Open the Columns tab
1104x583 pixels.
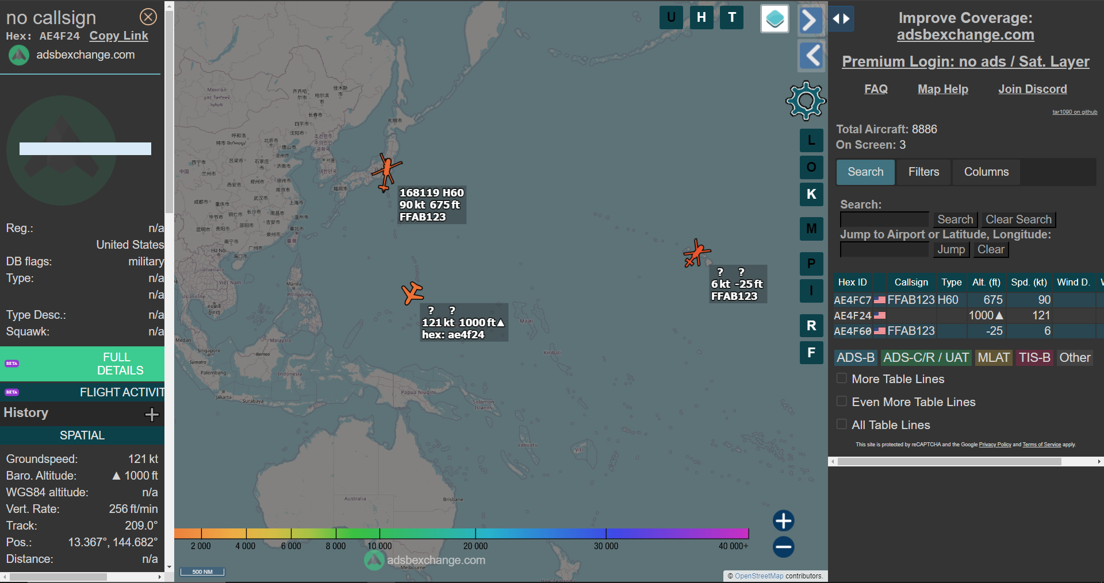986,172
